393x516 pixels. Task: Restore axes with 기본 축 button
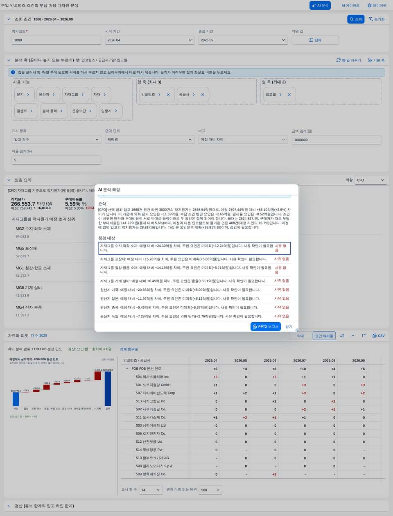pyautogui.click(x=376, y=60)
